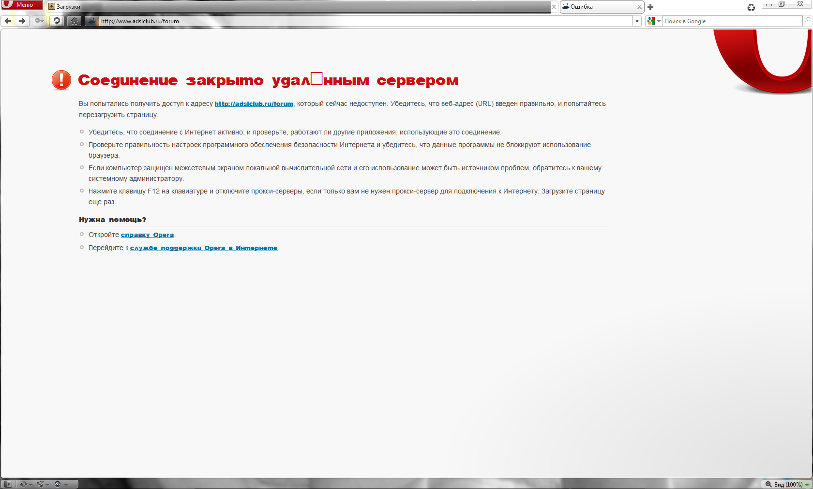Follow the http://adslclub.ru/forum link

(254, 104)
